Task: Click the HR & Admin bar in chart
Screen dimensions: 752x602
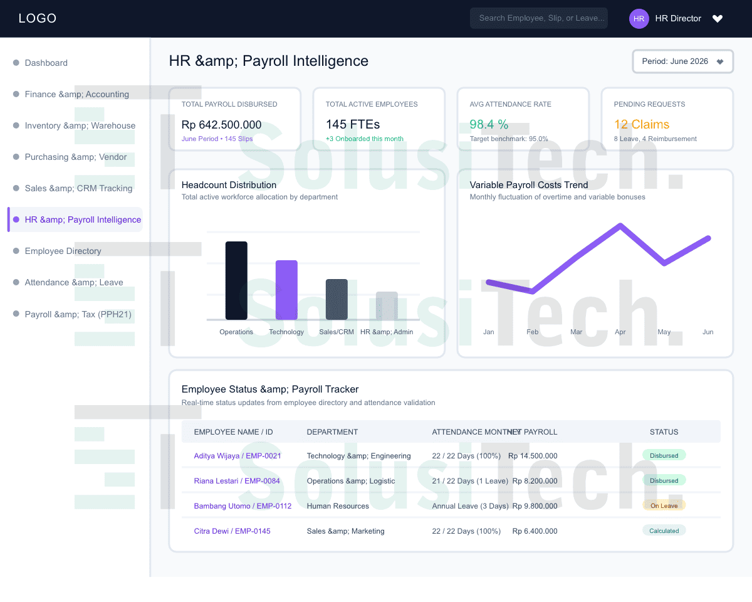Action: [x=387, y=306]
